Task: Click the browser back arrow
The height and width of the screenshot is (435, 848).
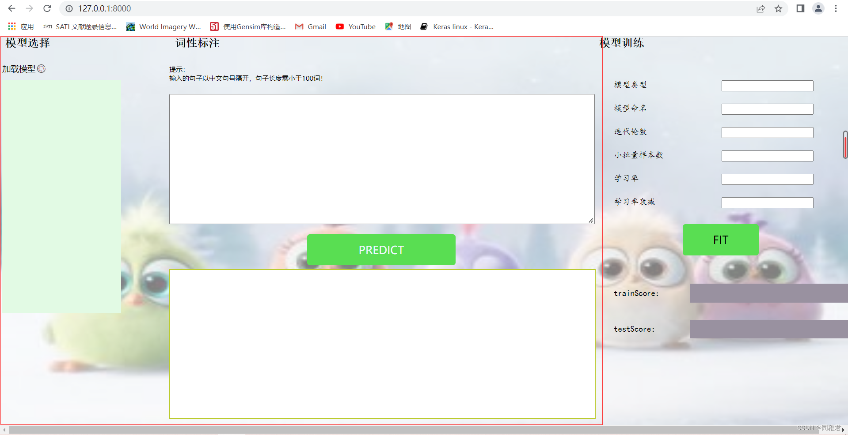Action: click(12, 8)
